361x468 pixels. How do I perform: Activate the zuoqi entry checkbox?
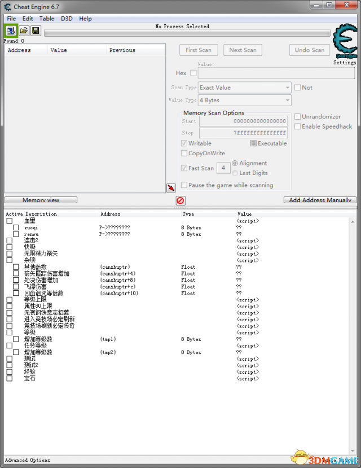16,228
